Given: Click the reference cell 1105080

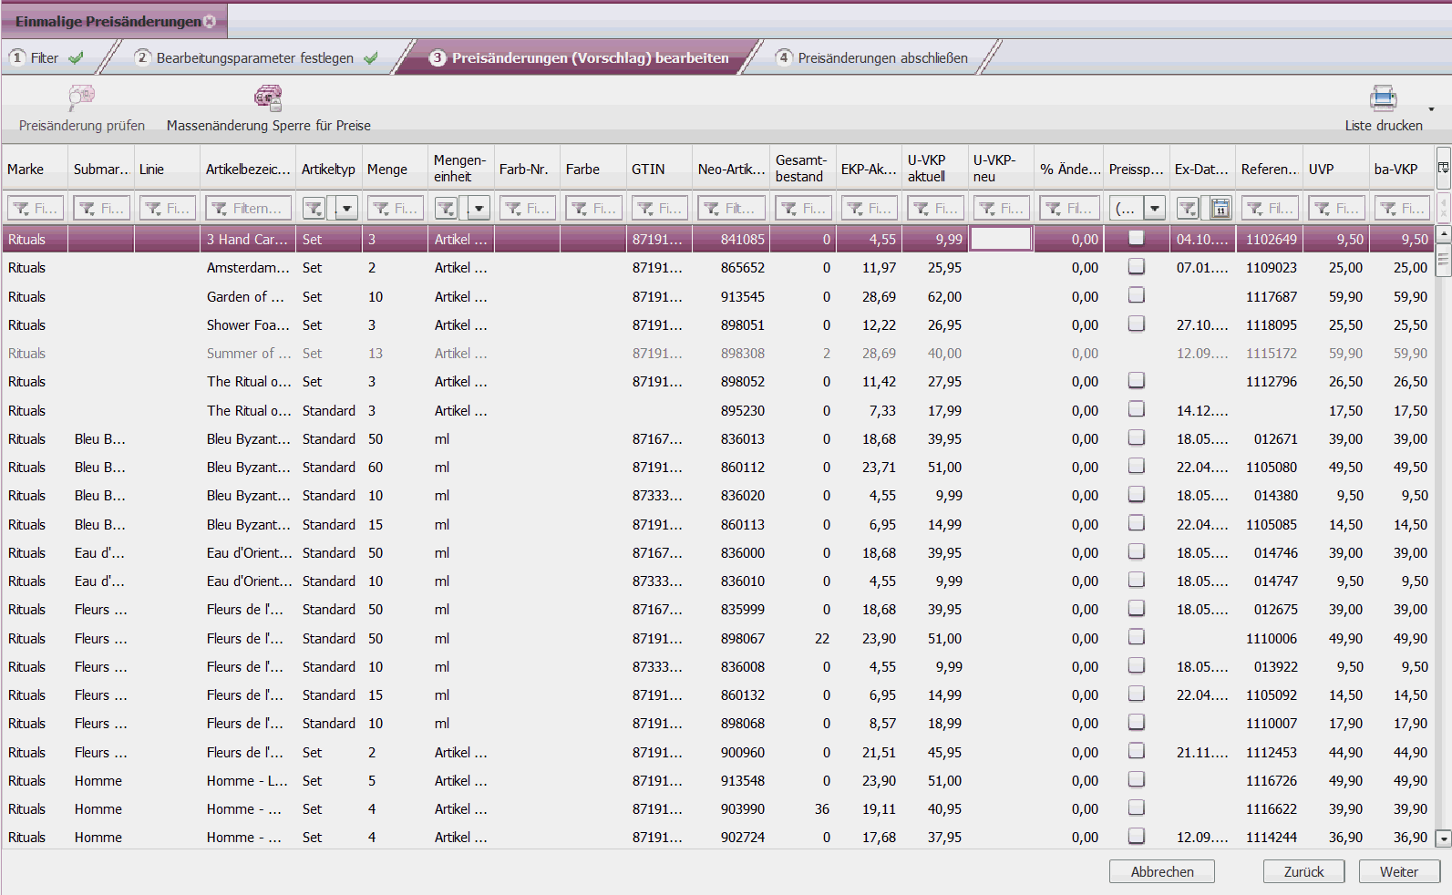Looking at the screenshot, I should coord(1271,468).
